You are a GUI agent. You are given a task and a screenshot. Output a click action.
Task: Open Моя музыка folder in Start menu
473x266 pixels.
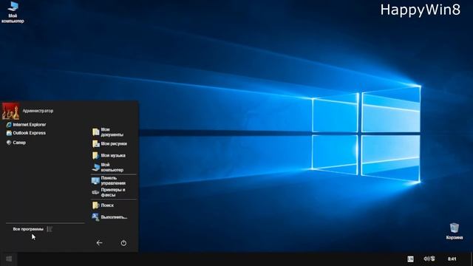[109, 155]
